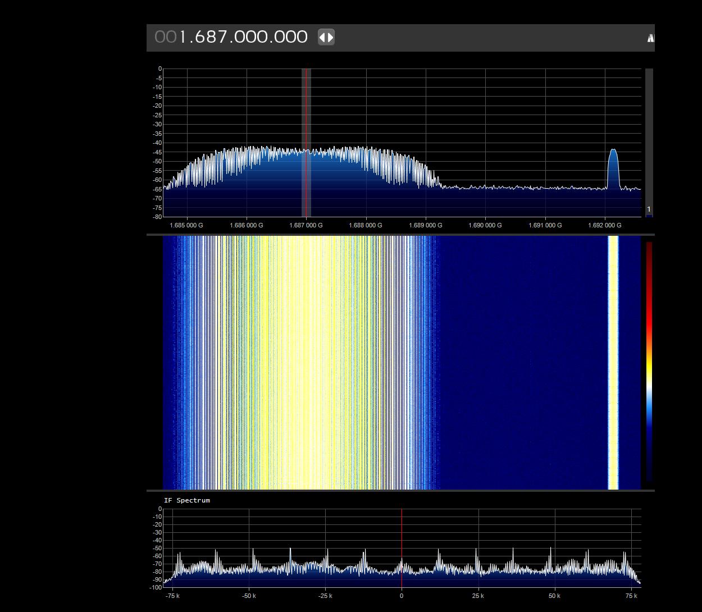Click the waterfall color gradient bar
The image size is (702, 612).
649,362
